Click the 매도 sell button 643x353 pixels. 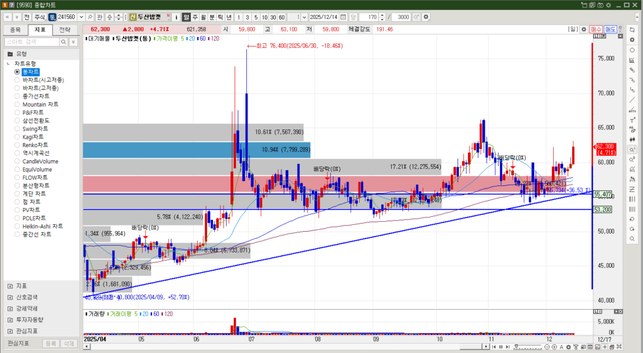click(610, 30)
